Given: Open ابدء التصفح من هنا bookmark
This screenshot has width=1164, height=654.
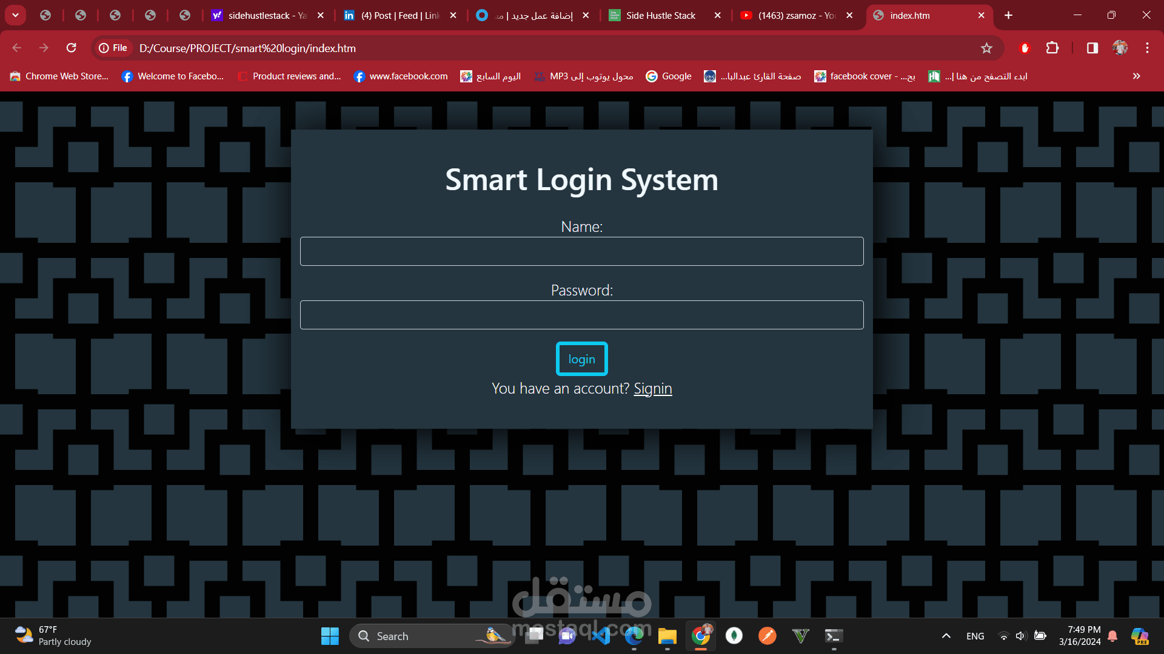Looking at the screenshot, I should click(978, 76).
